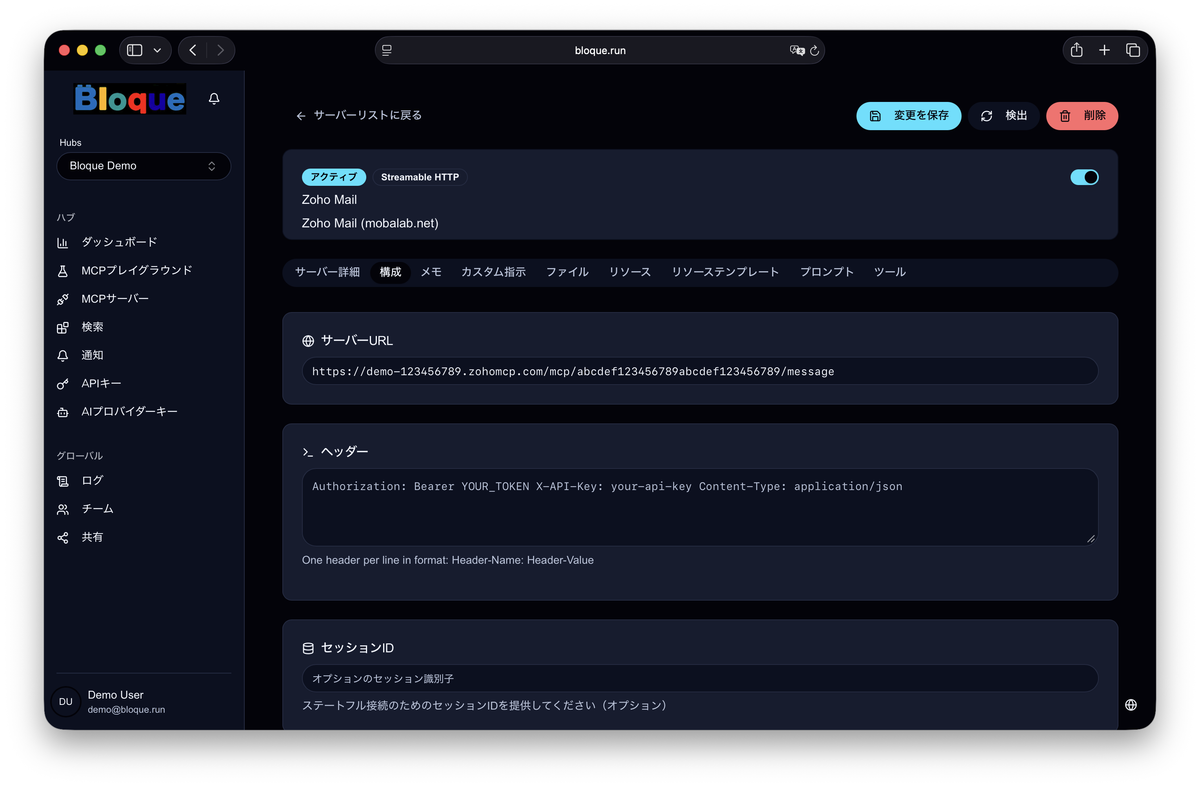Switch to the ツール tab
The width and height of the screenshot is (1200, 788).
click(x=889, y=272)
